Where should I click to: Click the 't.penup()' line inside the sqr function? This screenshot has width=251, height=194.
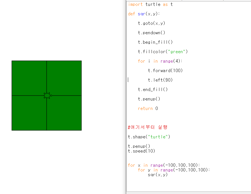[149, 99]
